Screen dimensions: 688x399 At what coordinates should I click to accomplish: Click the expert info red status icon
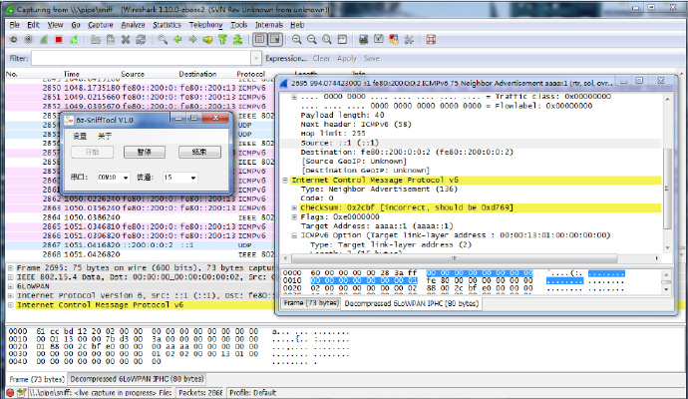tap(10, 393)
